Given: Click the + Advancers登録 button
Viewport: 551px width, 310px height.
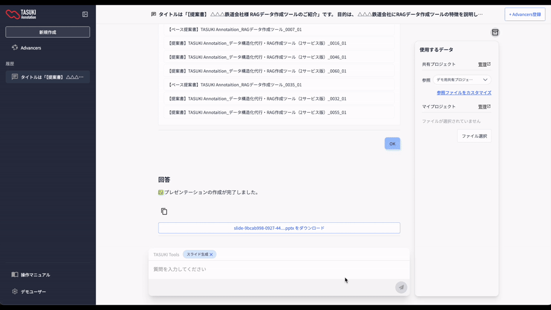Looking at the screenshot, I should (524, 14).
